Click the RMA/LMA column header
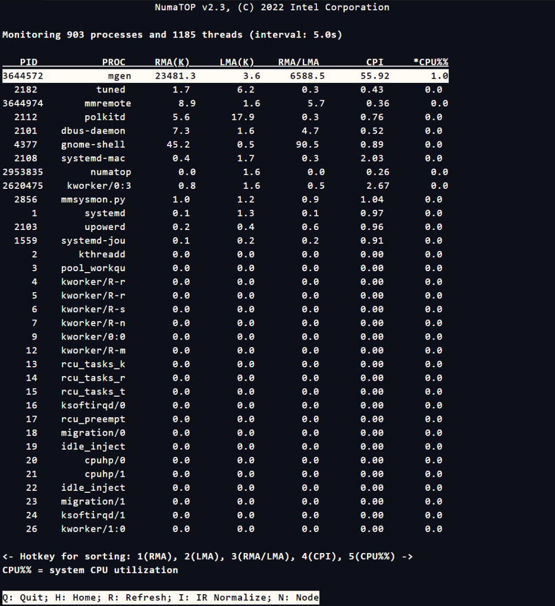 (x=299, y=62)
